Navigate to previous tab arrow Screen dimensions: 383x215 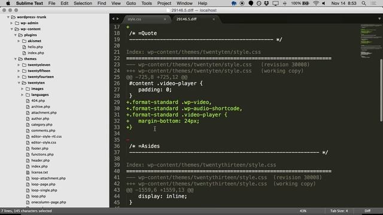(113, 19)
